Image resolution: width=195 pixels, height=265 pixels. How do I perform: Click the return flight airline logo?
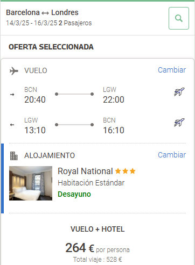pyautogui.click(x=179, y=123)
